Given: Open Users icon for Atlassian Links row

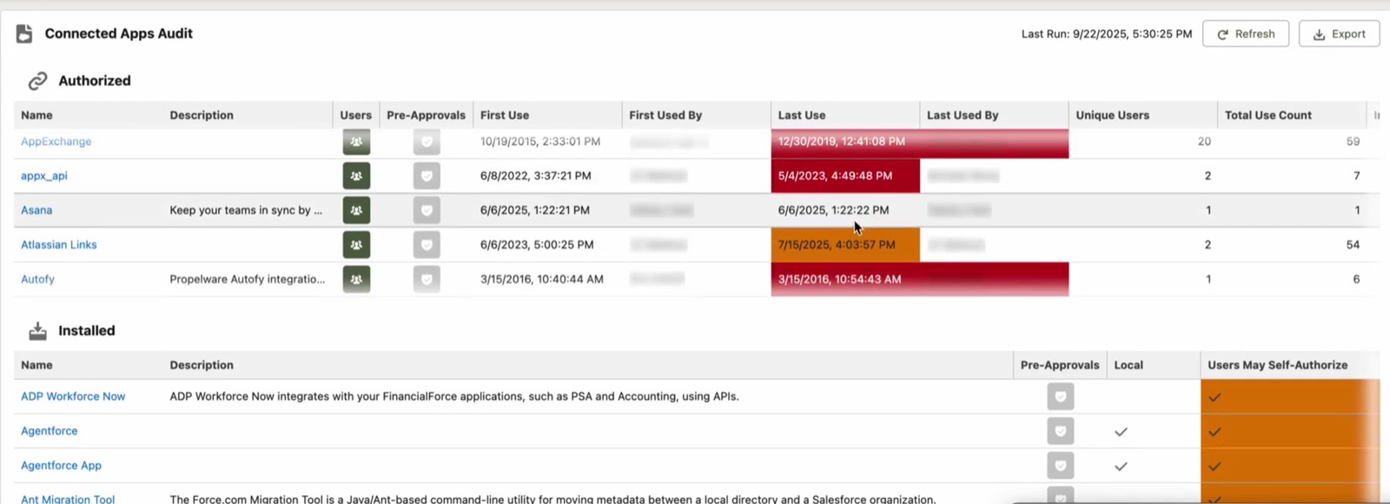Looking at the screenshot, I should click(x=356, y=245).
